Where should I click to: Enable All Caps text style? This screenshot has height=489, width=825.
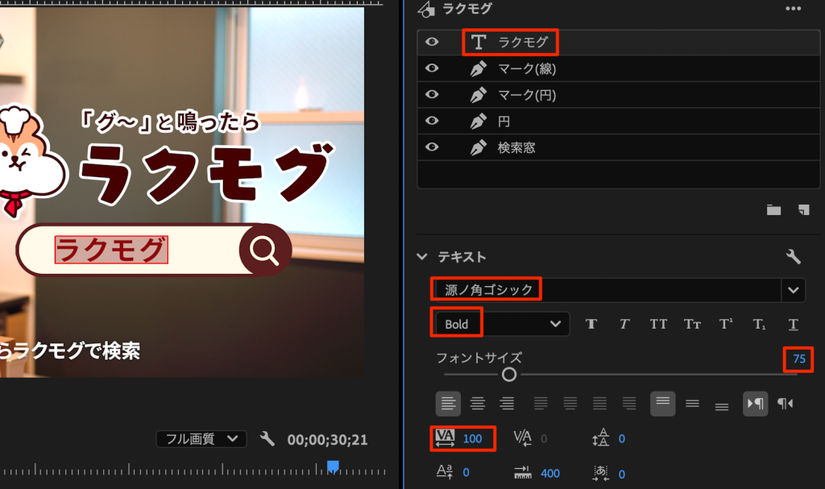point(658,324)
